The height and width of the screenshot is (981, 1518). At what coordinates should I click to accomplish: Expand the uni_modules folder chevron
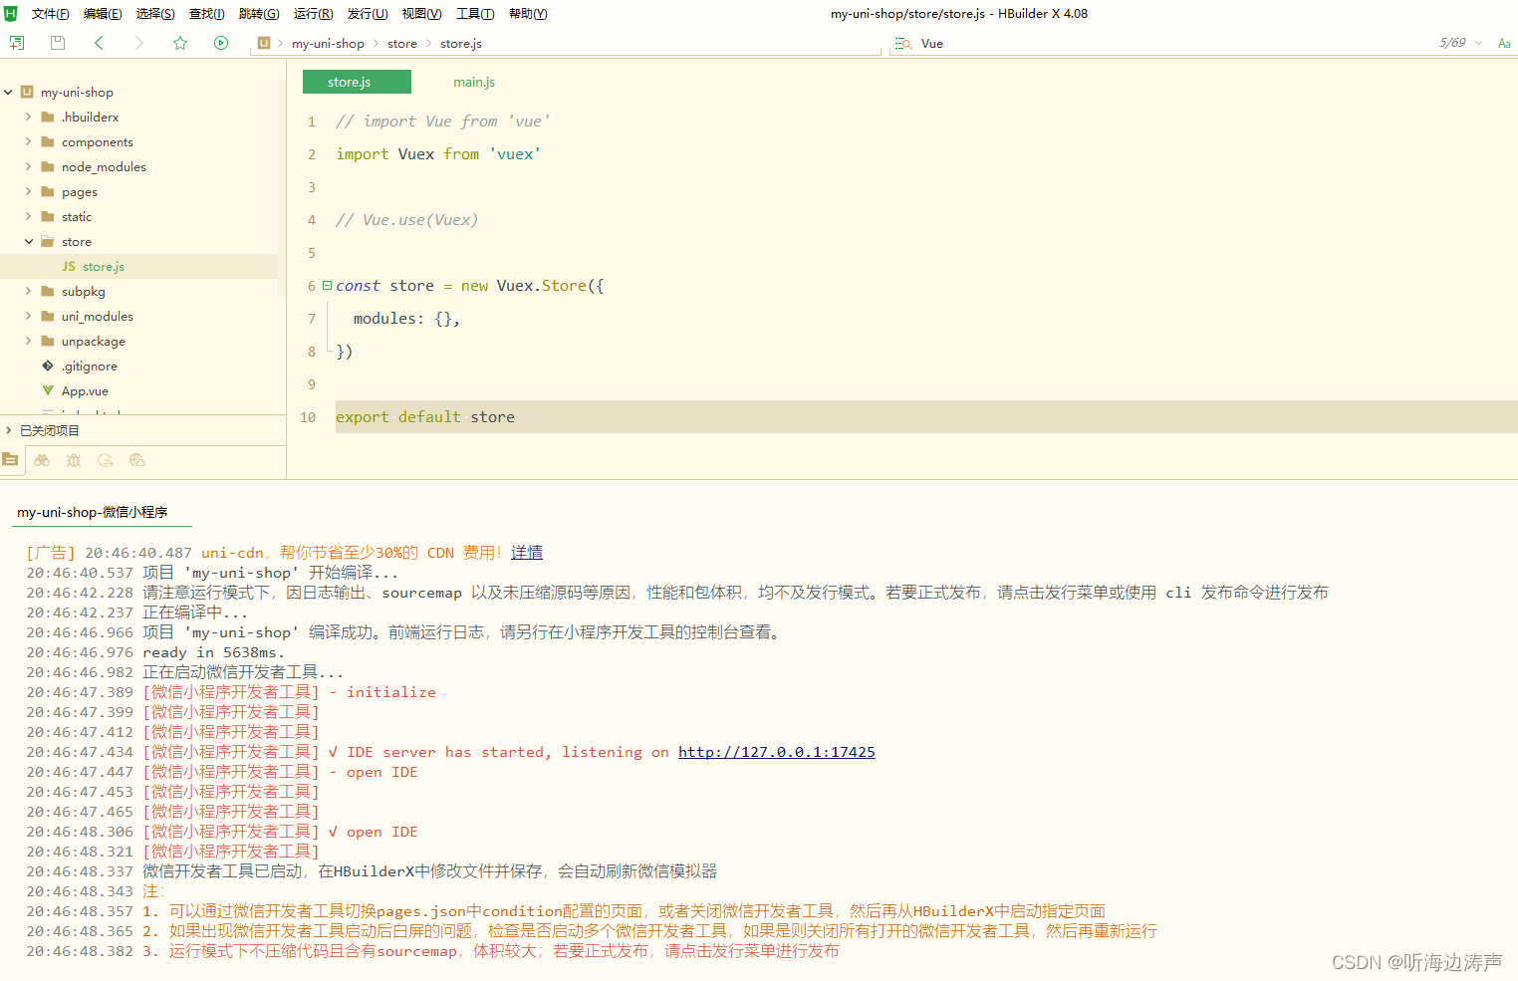point(28,316)
